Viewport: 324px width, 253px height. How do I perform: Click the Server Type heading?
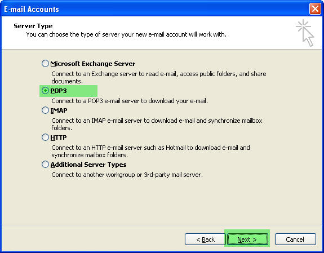[x=33, y=26]
